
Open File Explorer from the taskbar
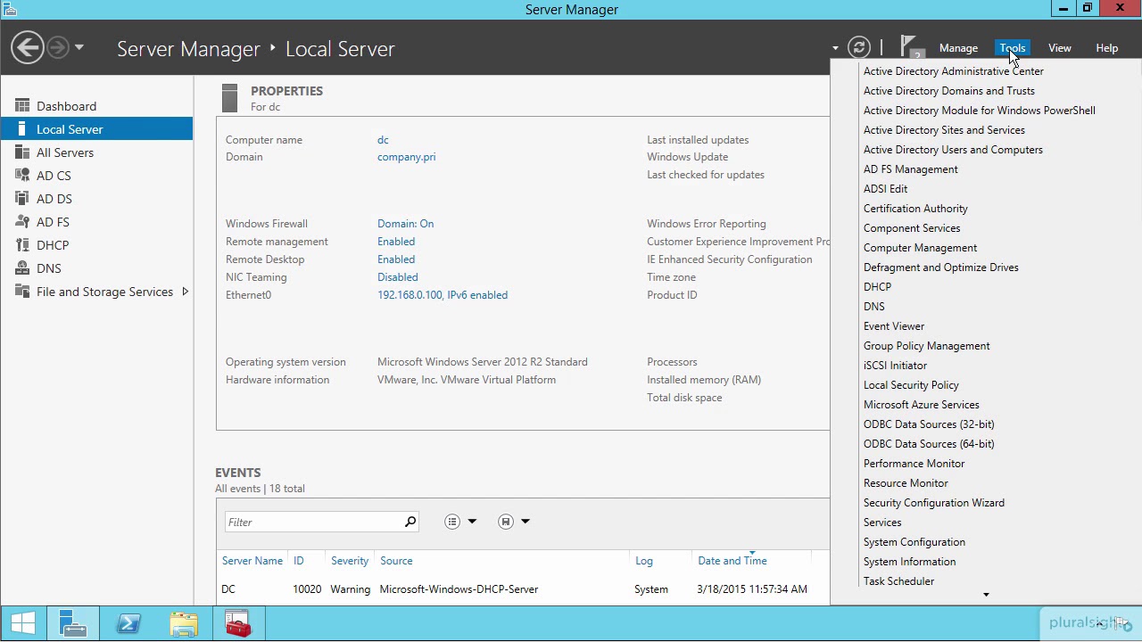click(183, 624)
